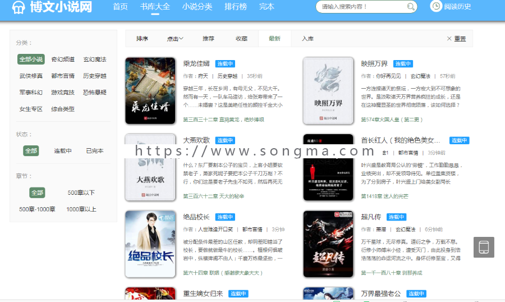Filter status by 已完本
The height and width of the screenshot is (302, 505).
(95, 151)
